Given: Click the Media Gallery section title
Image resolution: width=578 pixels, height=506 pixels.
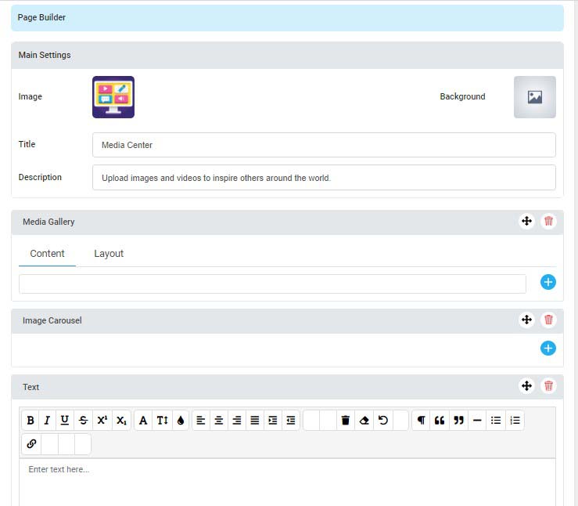Looking at the screenshot, I should coord(48,222).
